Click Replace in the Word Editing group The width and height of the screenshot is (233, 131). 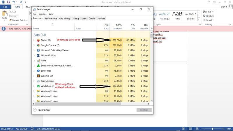(x=208, y=16)
